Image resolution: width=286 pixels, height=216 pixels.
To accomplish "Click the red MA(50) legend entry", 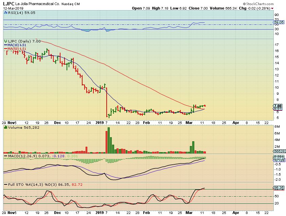I will point(15,49).
